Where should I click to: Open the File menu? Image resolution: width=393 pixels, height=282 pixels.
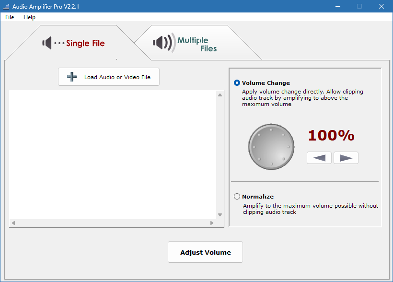click(x=10, y=17)
